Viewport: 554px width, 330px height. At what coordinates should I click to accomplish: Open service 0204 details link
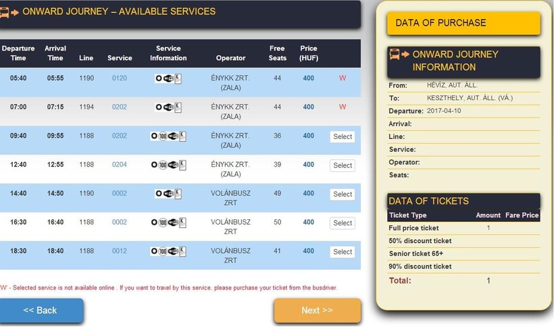[120, 165]
